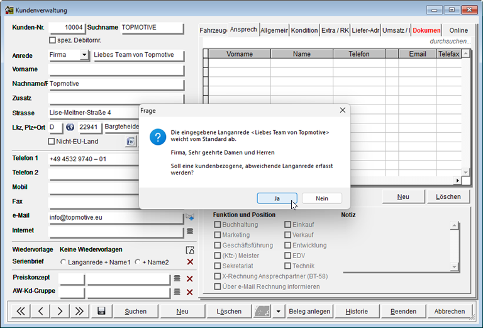Screen dimensions: 483x328
Task: Clear Serienbrief selection with red X
Action: (190, 262)
